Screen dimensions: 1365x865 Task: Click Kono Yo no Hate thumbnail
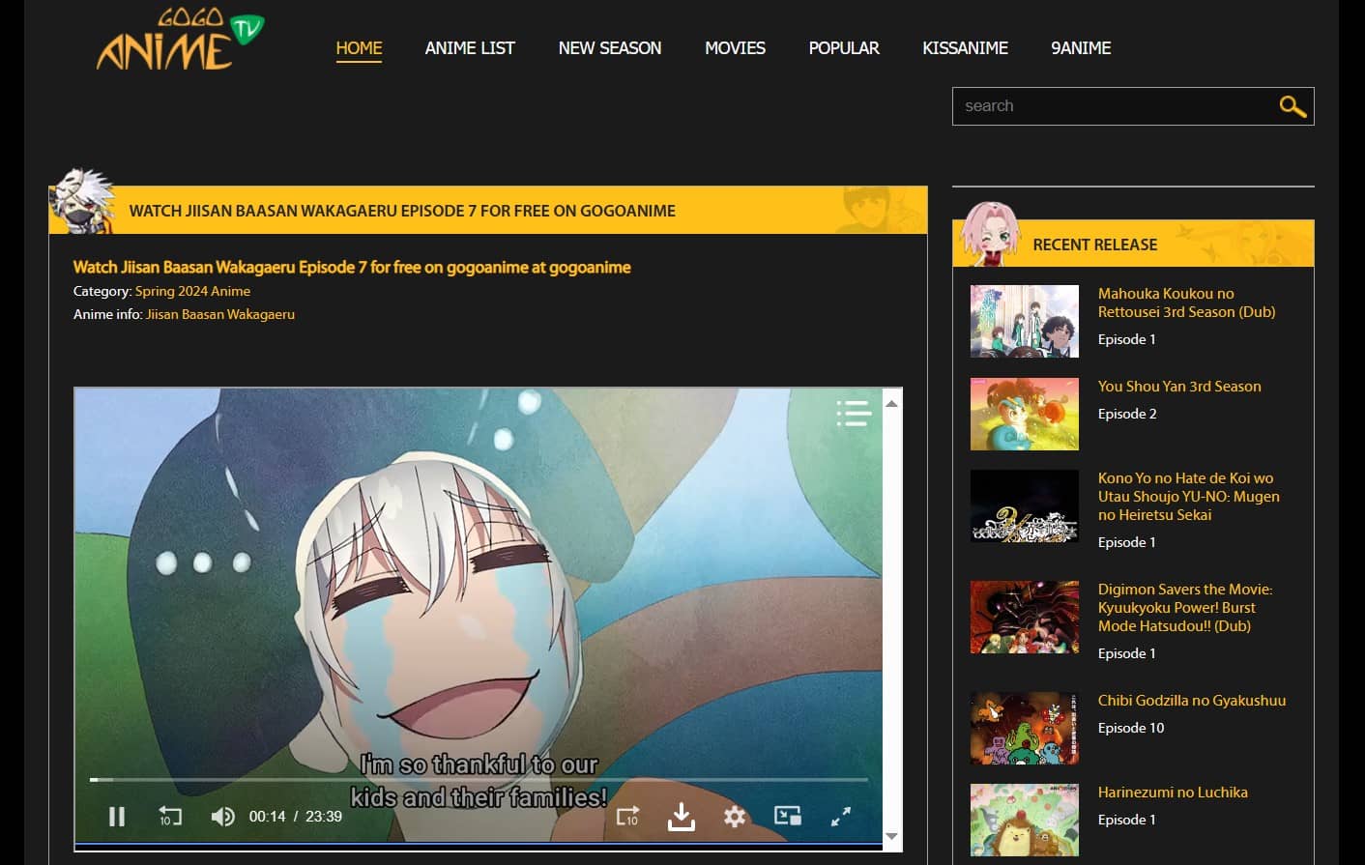pyautogui.click(x=1025, y=505)
